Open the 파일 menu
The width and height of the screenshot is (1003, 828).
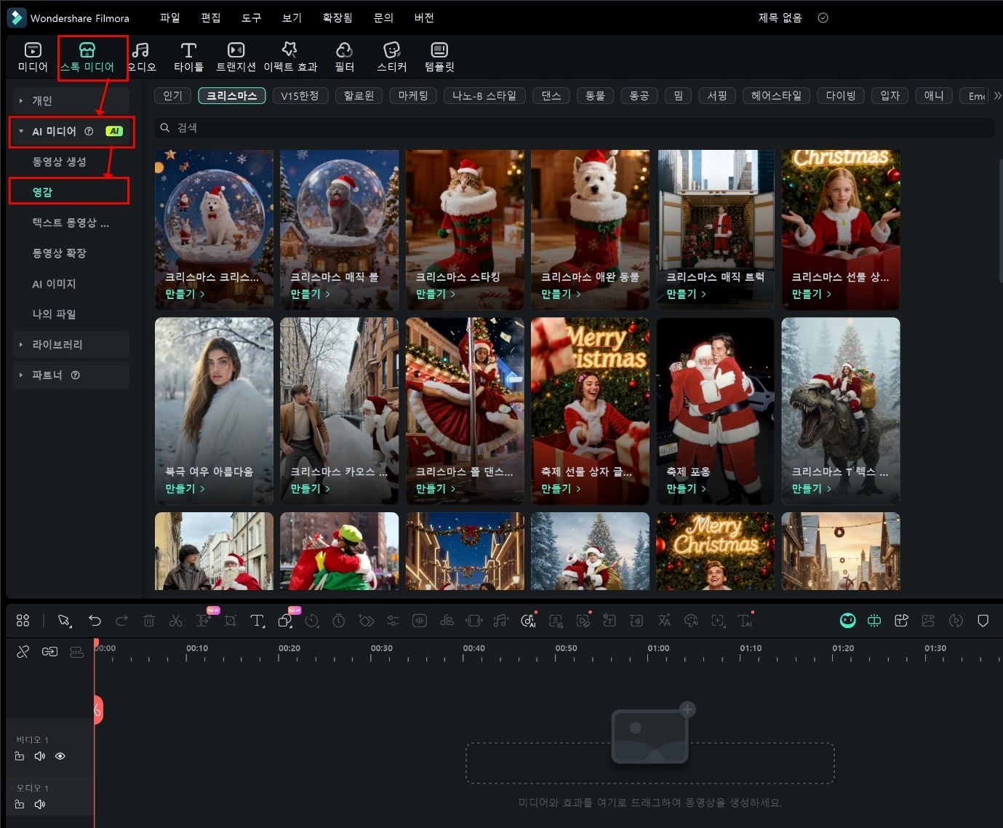pyautogui.click(x=169, y=17)
